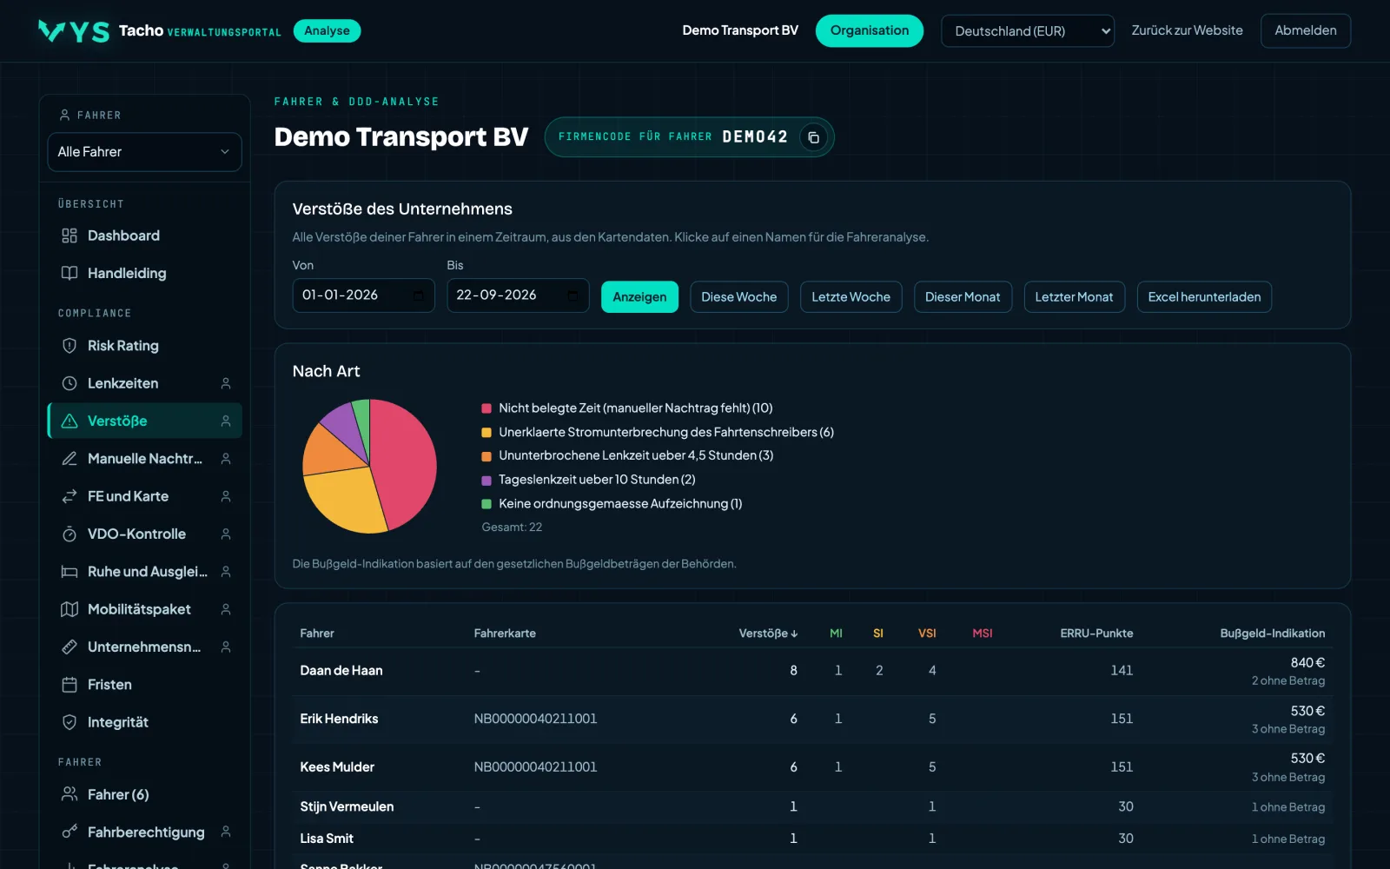
Task: Follow the Zurück zur Website link
Action: tap(1187, 30)
